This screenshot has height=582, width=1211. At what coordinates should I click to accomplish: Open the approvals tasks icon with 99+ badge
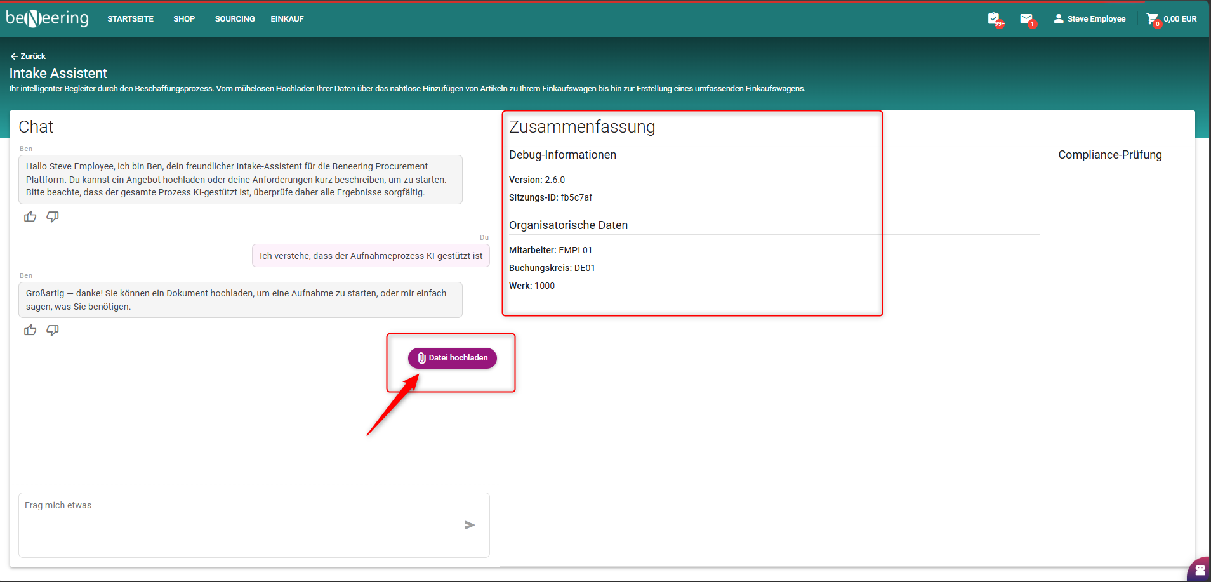[995, 19]
